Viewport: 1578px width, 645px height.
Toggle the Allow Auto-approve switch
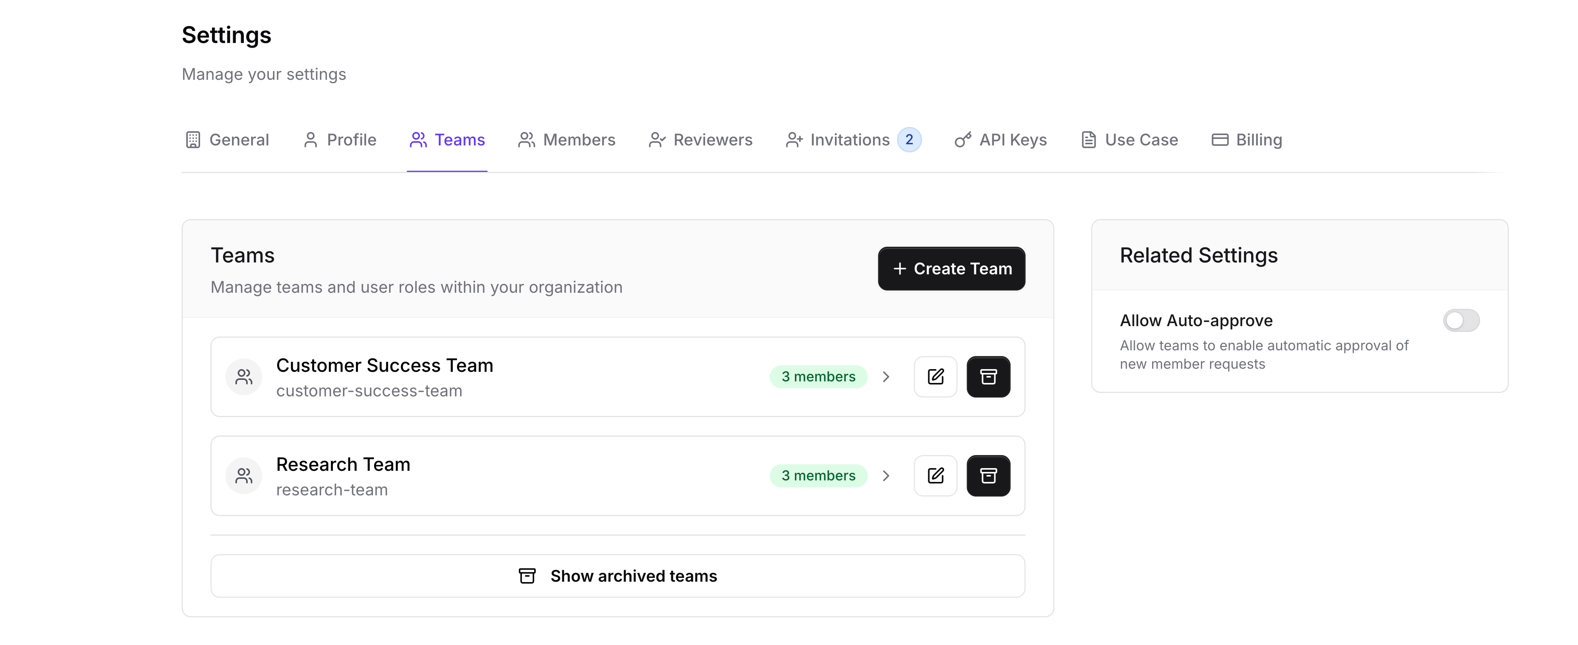click(1461, 320)
